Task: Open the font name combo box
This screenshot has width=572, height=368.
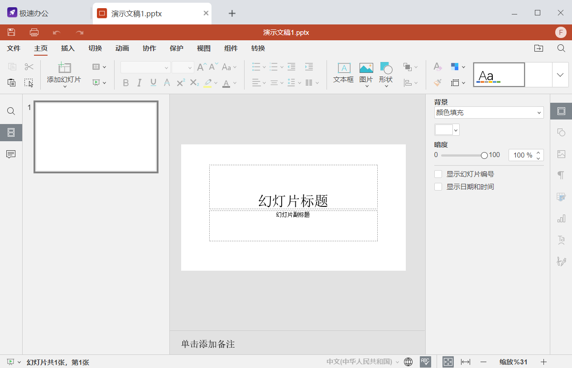Action: coord(145,67)
